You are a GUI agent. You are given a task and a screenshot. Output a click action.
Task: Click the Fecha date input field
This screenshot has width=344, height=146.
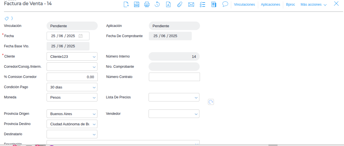point(68,36)
